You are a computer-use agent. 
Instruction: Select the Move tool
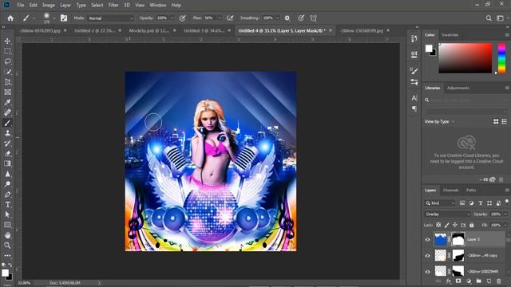pyautogui.click(x=7, y=41)
